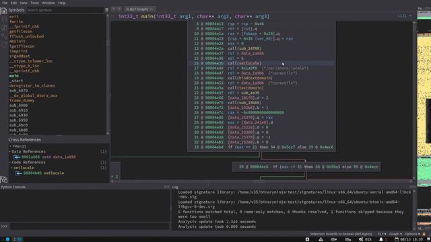
Task: Click the lock icon in status bar
Action: click(x=424, y=234)
